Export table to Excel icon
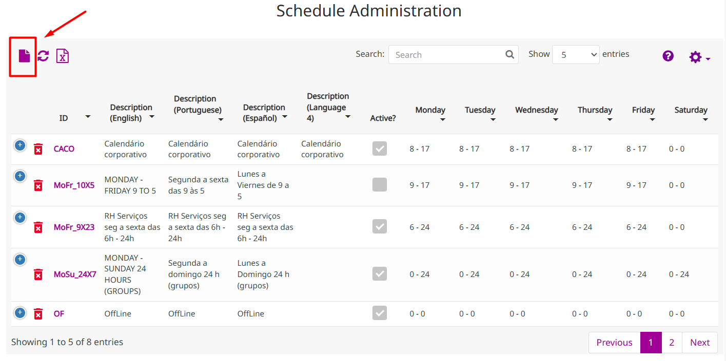 click(x=63, y=56)
